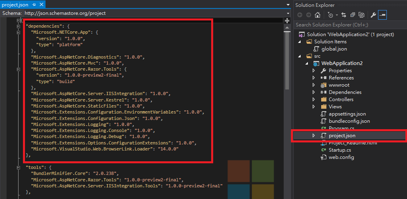Viewport: 407px width, 199px height.
Task: Click the Controllers folder icon
Action: pyautogui.click(x=324, y=99)
